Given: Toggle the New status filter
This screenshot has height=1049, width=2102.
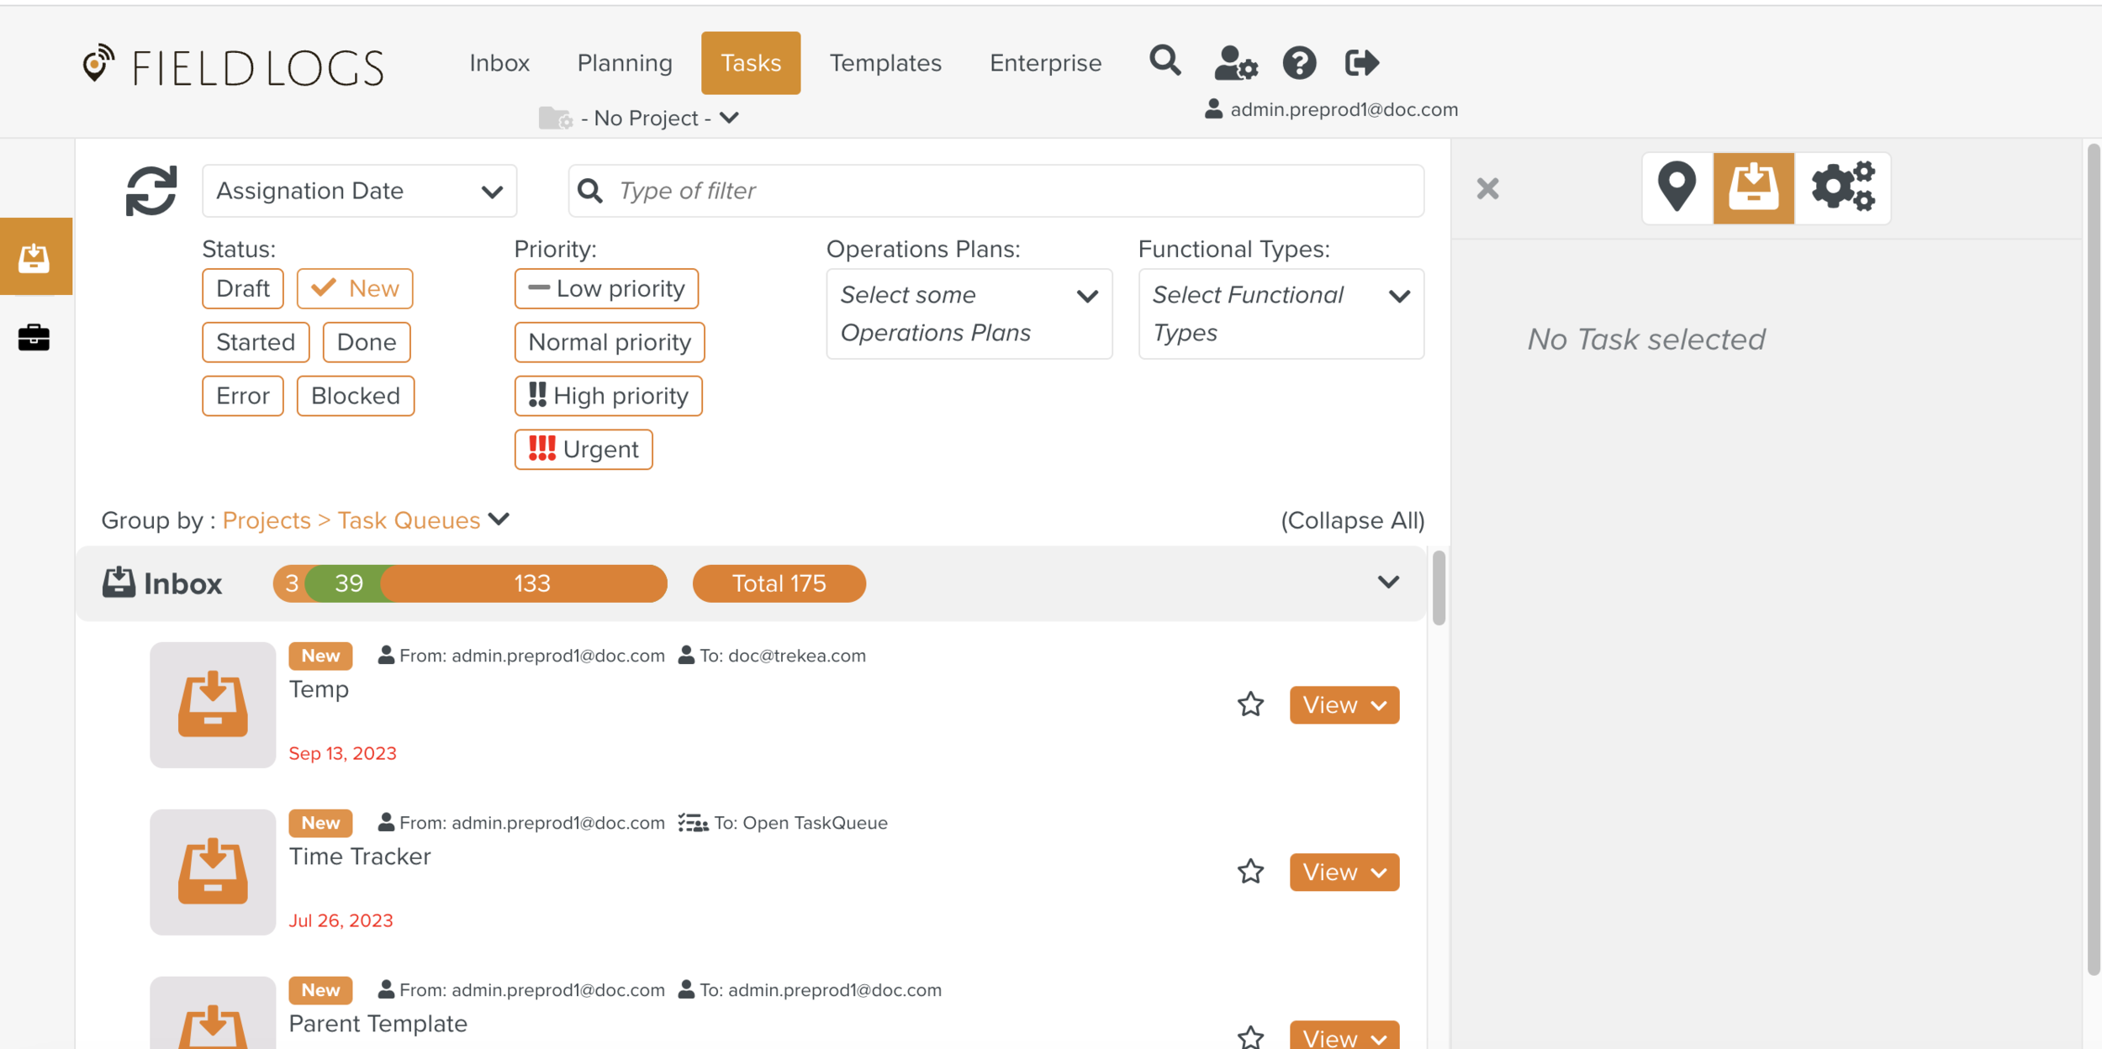Looking at the screenshot, I should click(355, 288).
